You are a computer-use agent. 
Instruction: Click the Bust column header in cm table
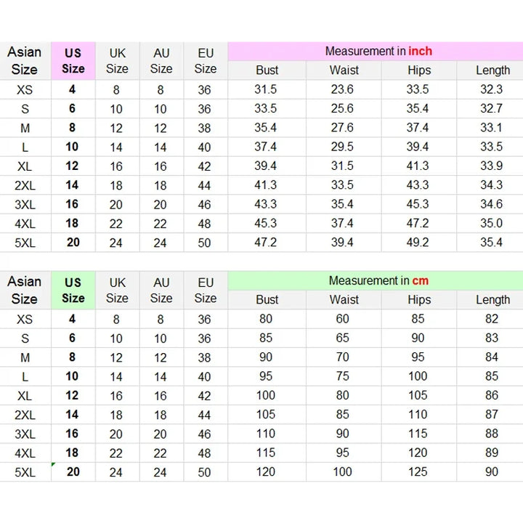[x=267, y=299]
